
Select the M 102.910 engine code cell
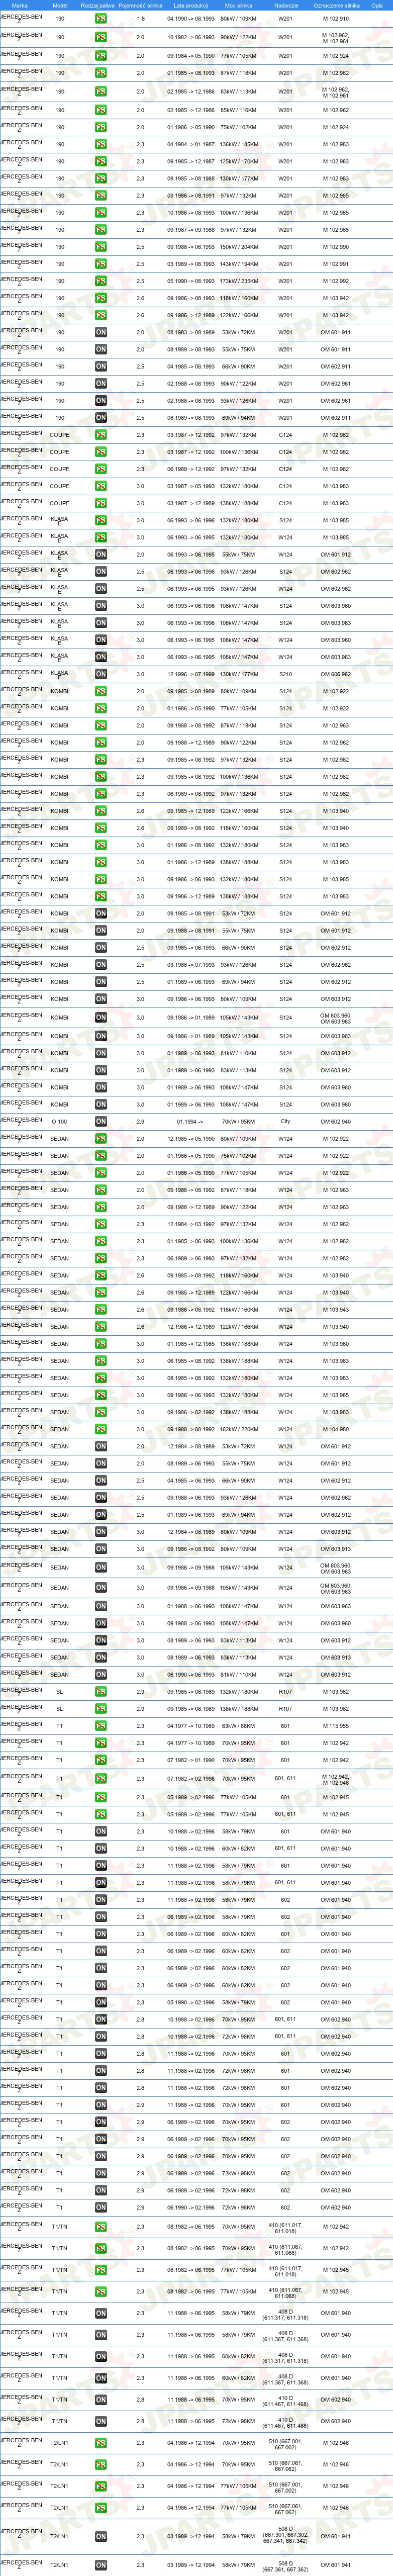(336, 19)
